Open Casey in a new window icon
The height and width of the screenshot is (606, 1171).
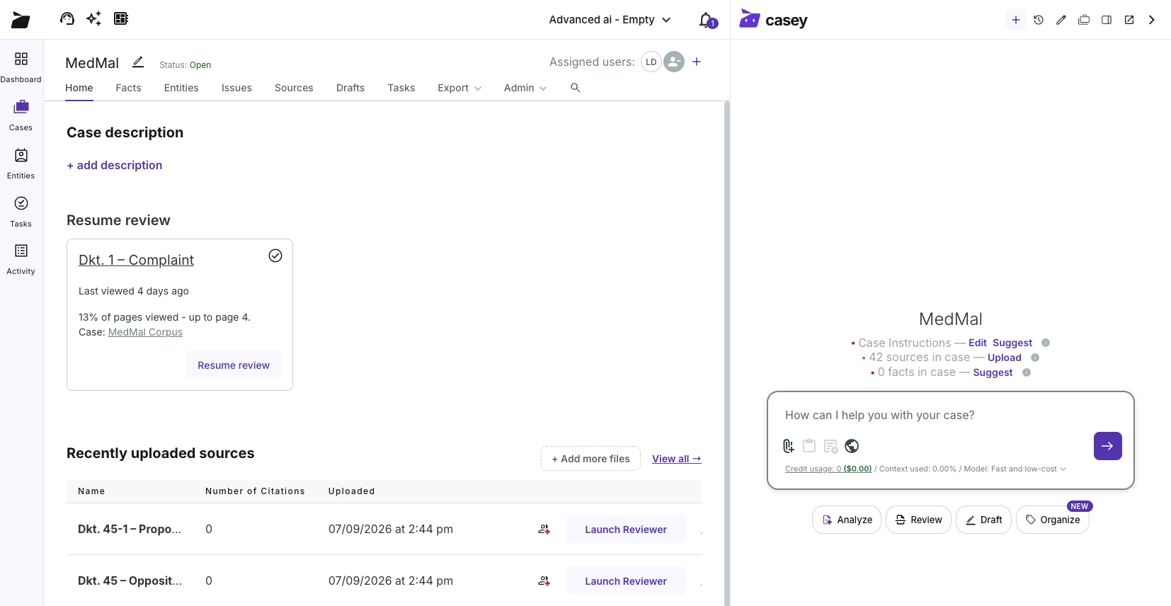(1129, 20)
